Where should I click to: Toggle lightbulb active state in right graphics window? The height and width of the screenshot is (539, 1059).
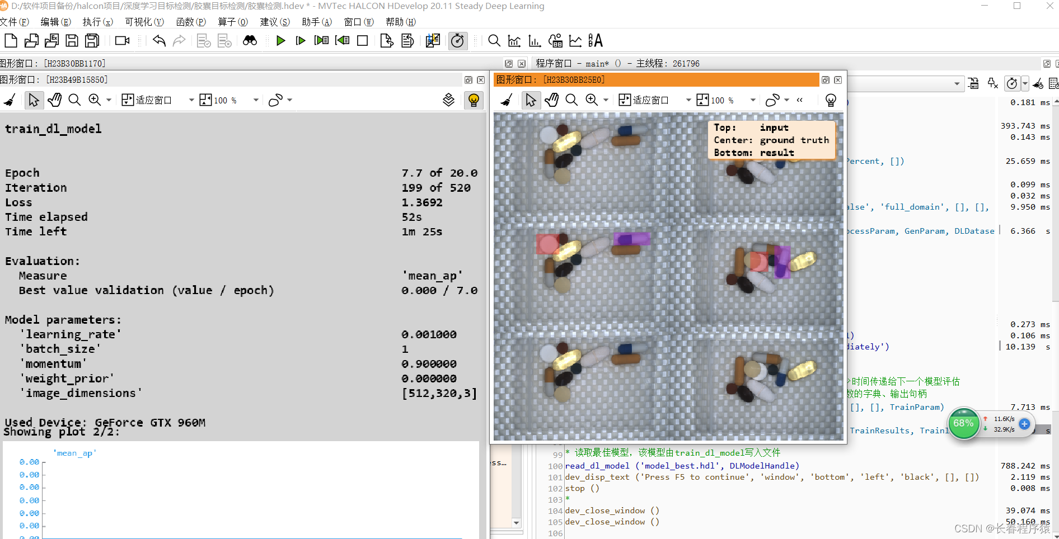tap(831, 100)
